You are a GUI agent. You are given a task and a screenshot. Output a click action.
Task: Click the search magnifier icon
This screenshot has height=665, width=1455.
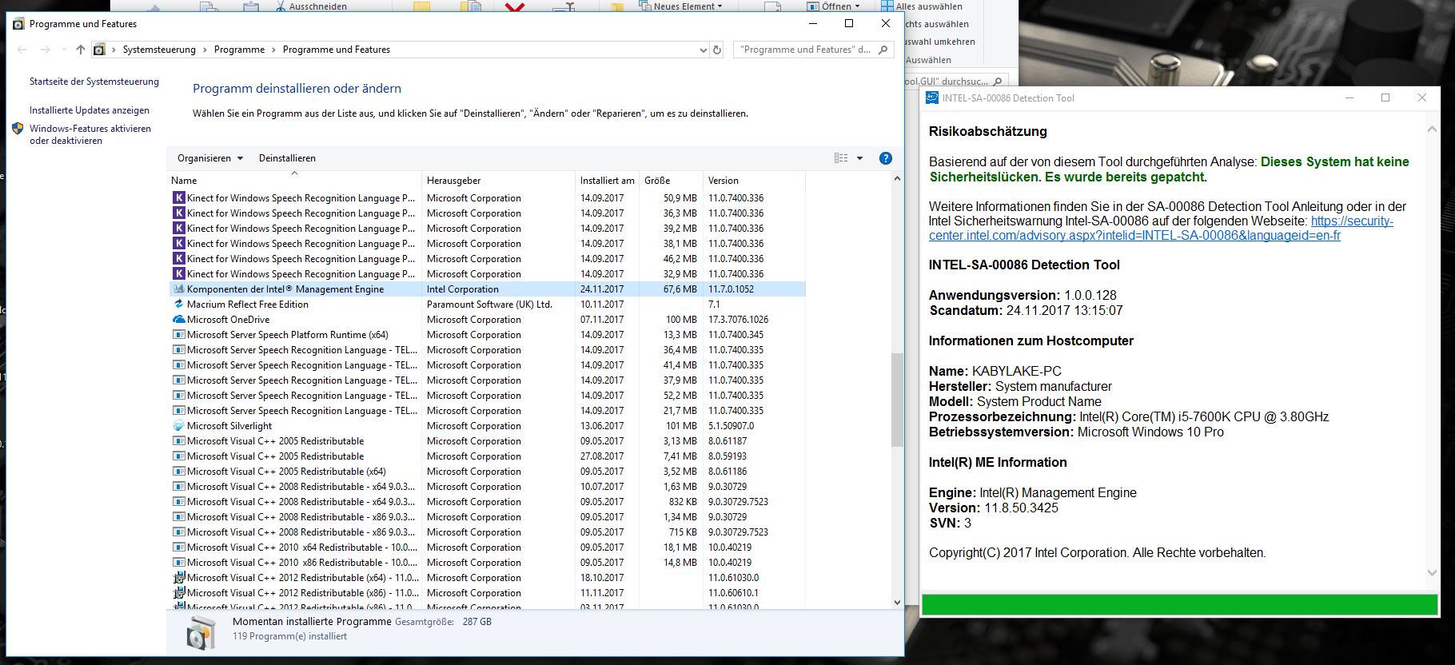(x=883, y=50)
